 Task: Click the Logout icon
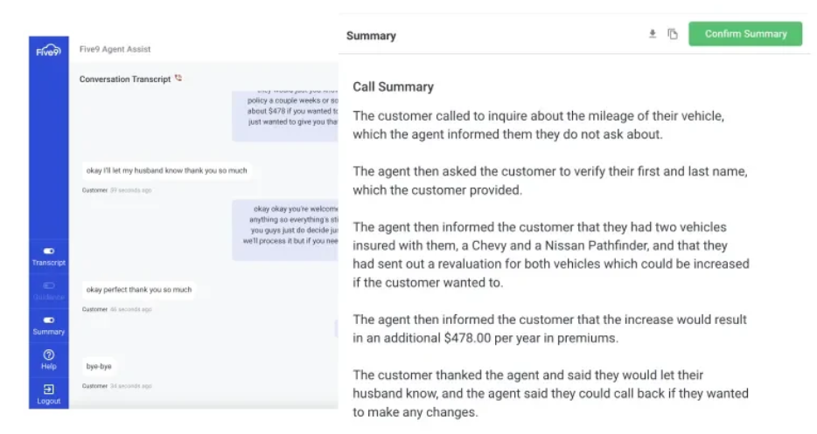click(48, 389)
